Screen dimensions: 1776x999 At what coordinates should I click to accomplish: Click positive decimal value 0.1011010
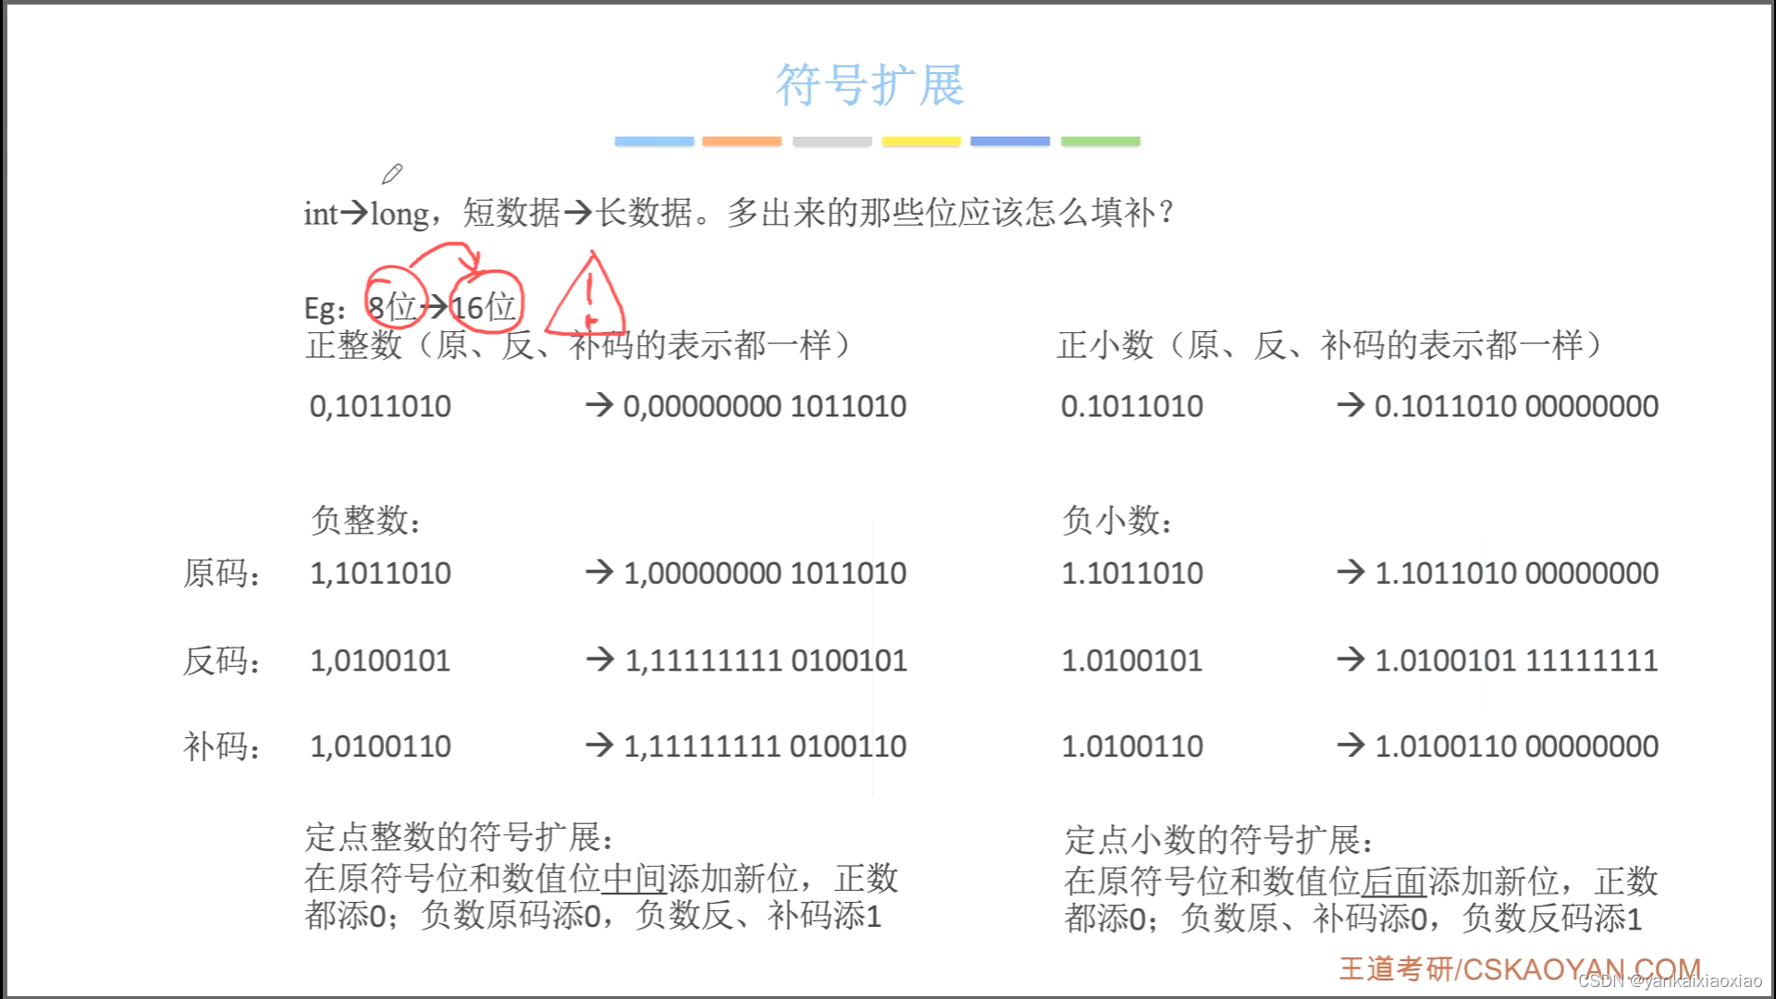(x=1132, y=406)
